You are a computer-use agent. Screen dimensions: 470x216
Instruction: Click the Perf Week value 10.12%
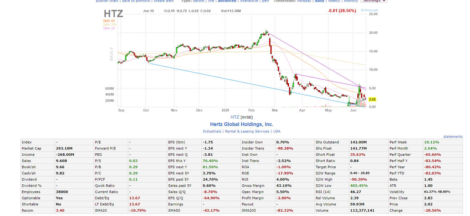pyautogui.click(x=431, y=142)
